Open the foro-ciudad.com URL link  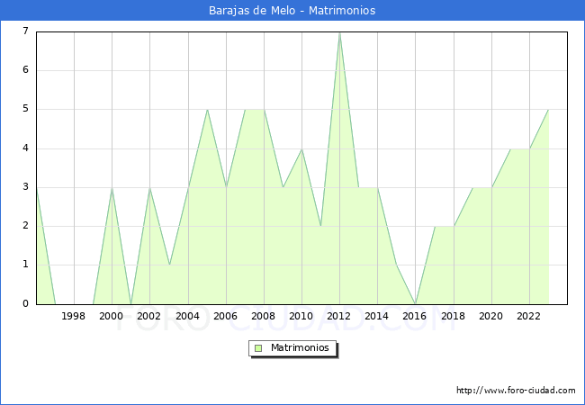[x=516, y=391]
